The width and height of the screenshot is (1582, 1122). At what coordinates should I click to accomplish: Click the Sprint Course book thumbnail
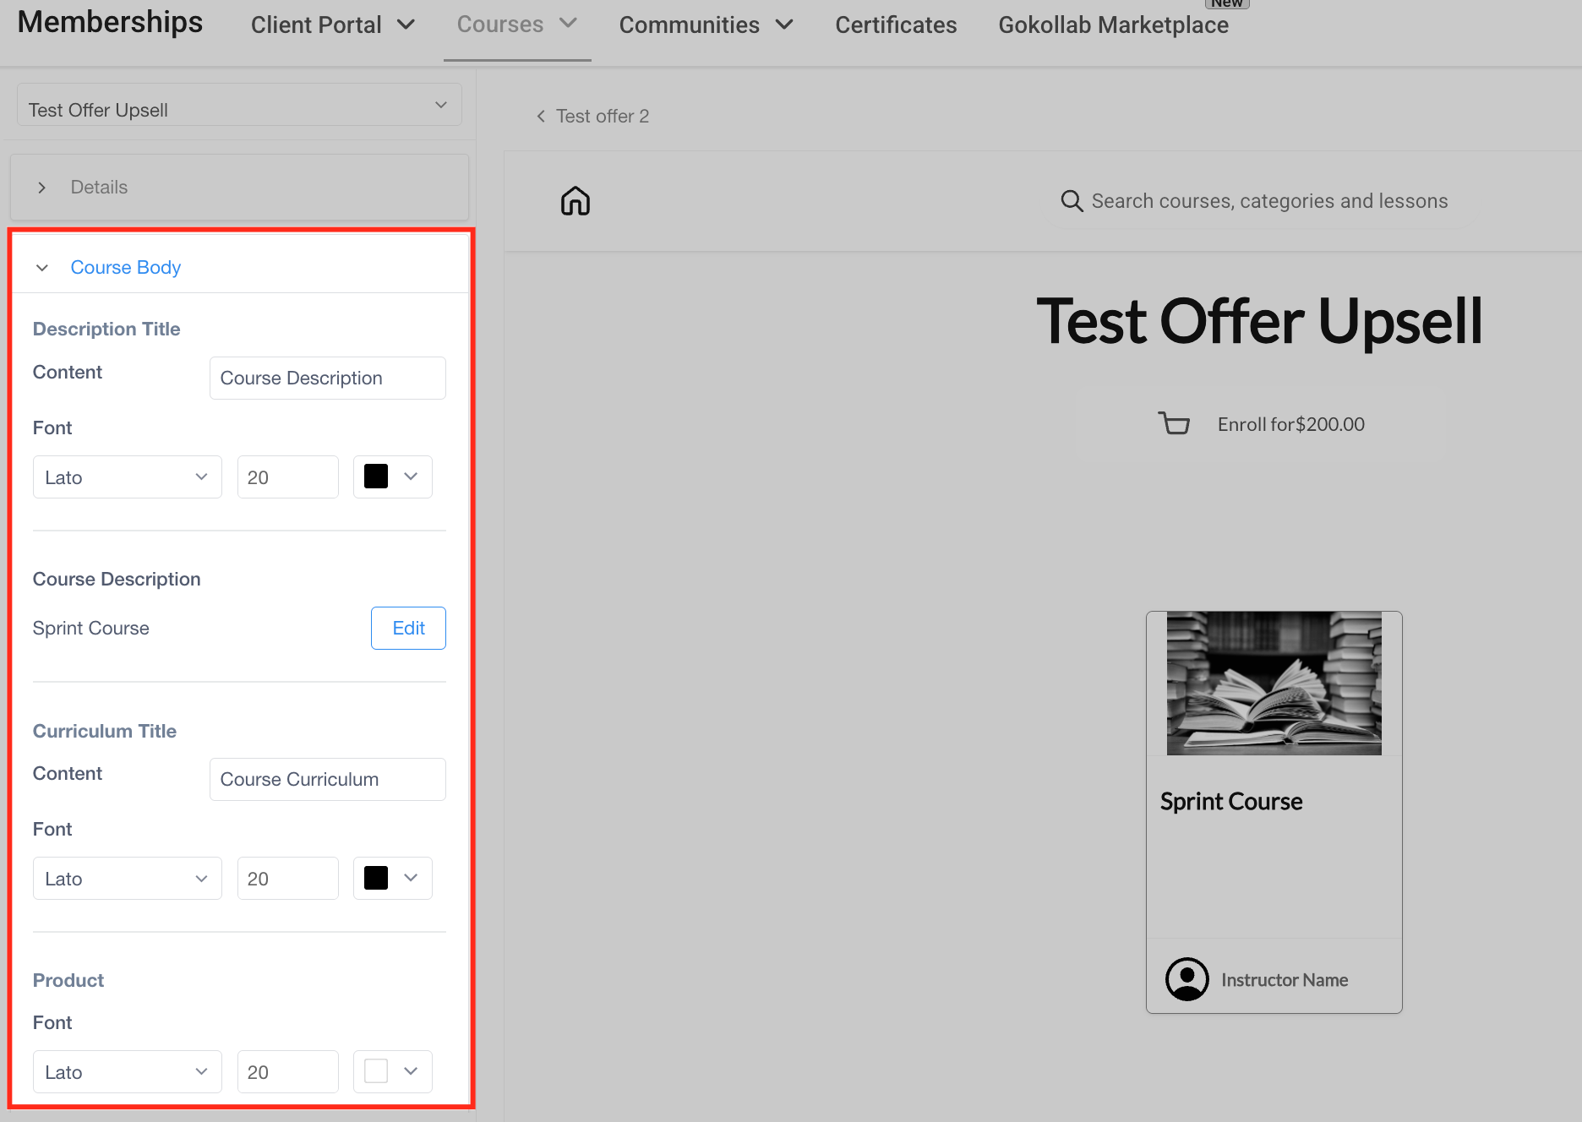tap(1274, 684)
